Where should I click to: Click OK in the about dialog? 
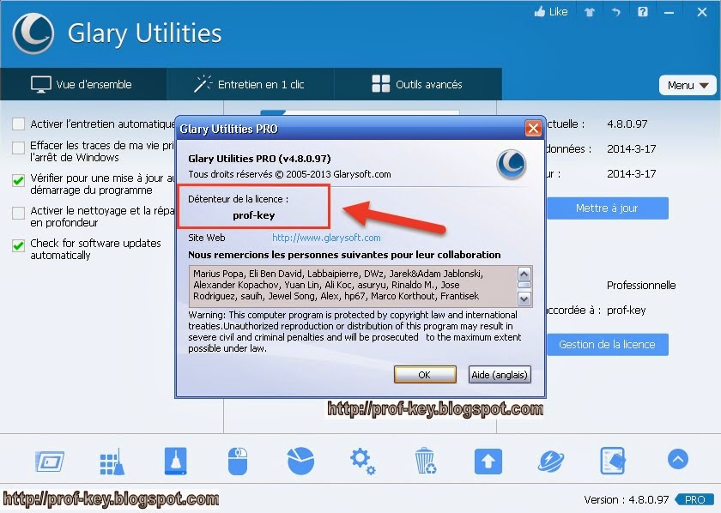(425, 375)
